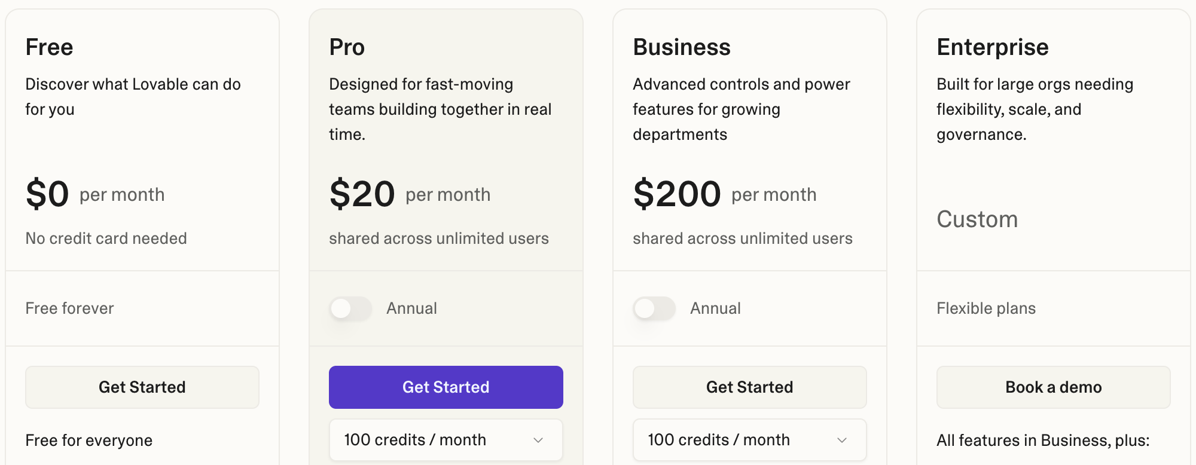The width and height of the screenshot is (1196, 465).
Task: Click the Flexible plans text in Enterprise card
Action: pos(986,308)
